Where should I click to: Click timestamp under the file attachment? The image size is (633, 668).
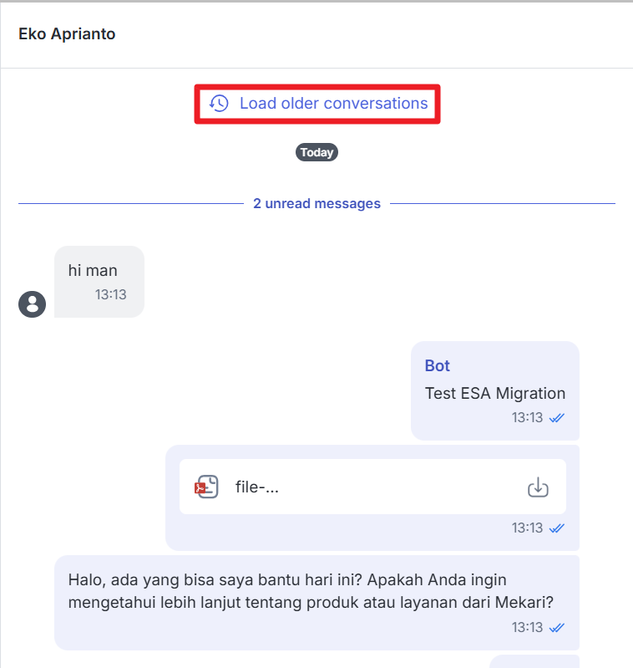click(x=527, y=528)
